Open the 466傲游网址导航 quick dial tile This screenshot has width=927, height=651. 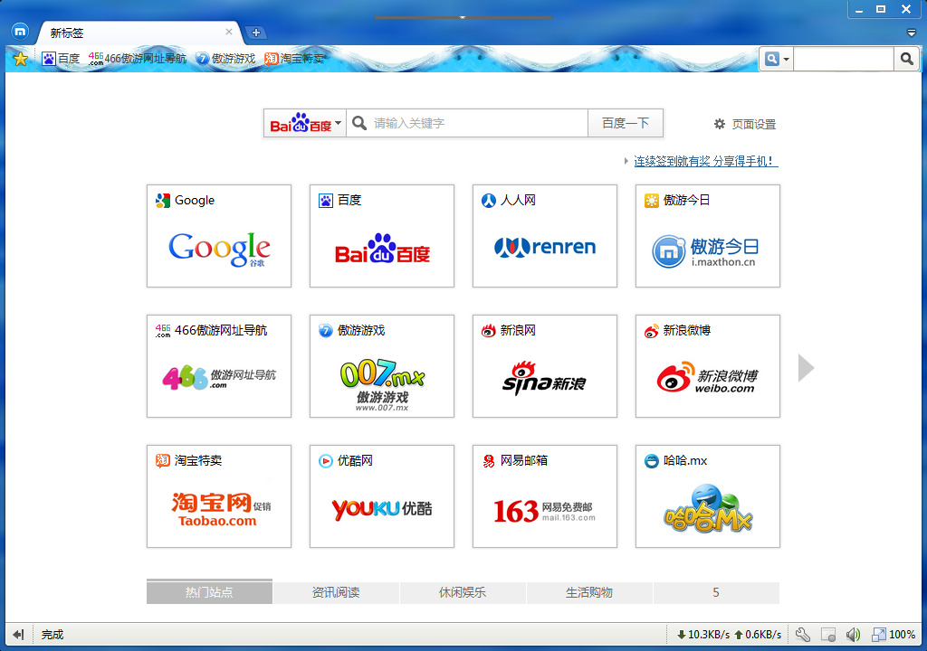pos(219,365)
